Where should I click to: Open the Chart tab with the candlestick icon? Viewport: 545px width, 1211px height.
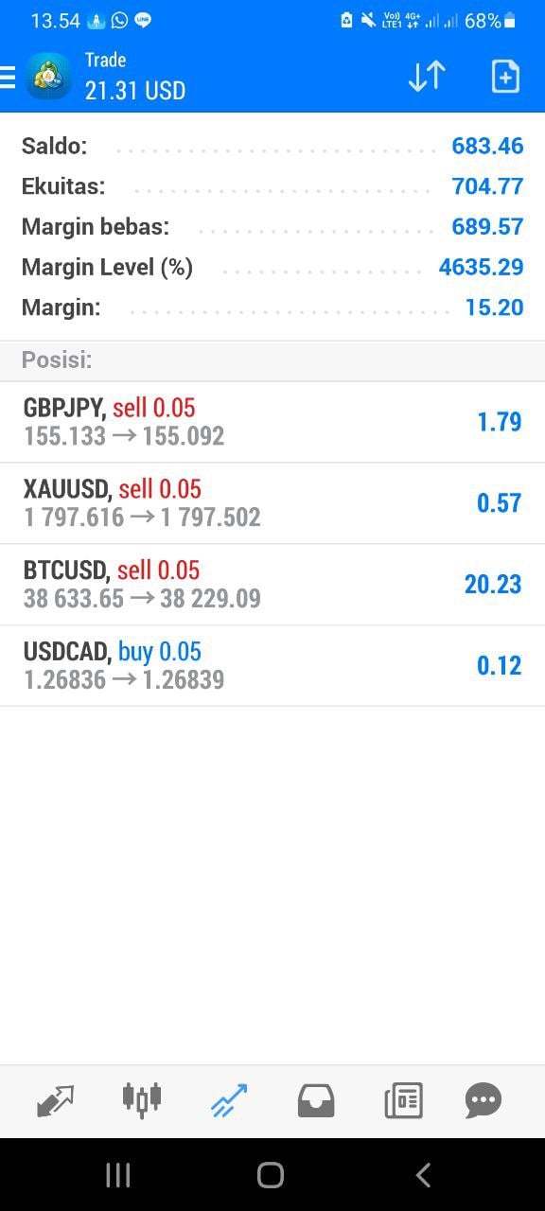[142, 1100]
